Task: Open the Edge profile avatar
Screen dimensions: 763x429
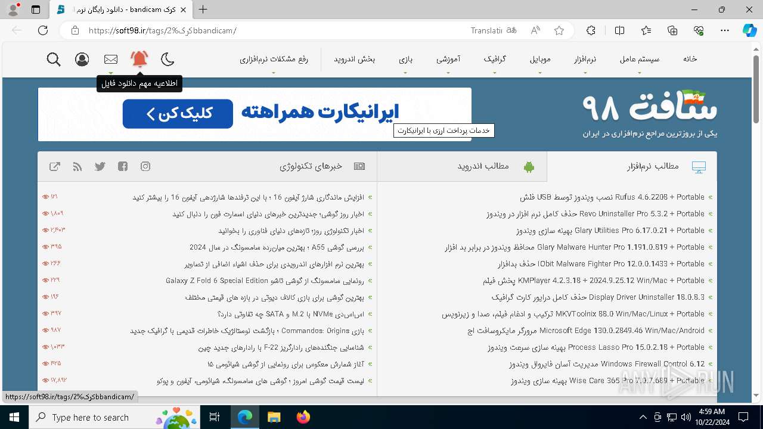Action: [x=13, y=10]
